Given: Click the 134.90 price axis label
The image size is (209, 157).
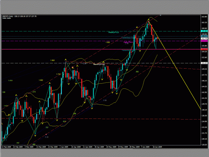Looking at the screenshot, I should (204, 122).
